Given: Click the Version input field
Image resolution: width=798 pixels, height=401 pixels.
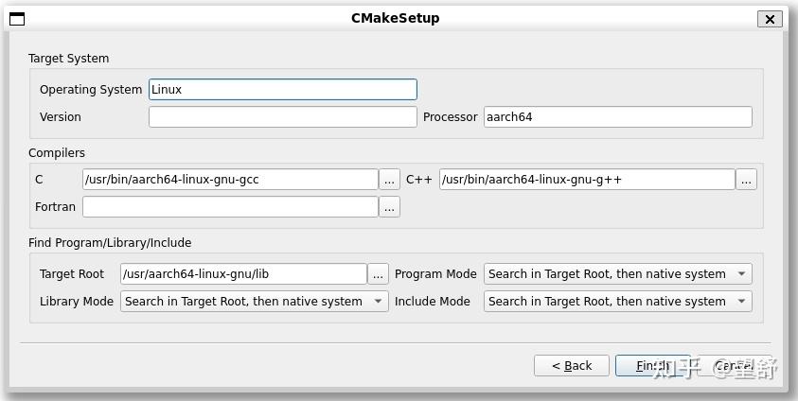Looking at the screenshot, I should [282, 117].
